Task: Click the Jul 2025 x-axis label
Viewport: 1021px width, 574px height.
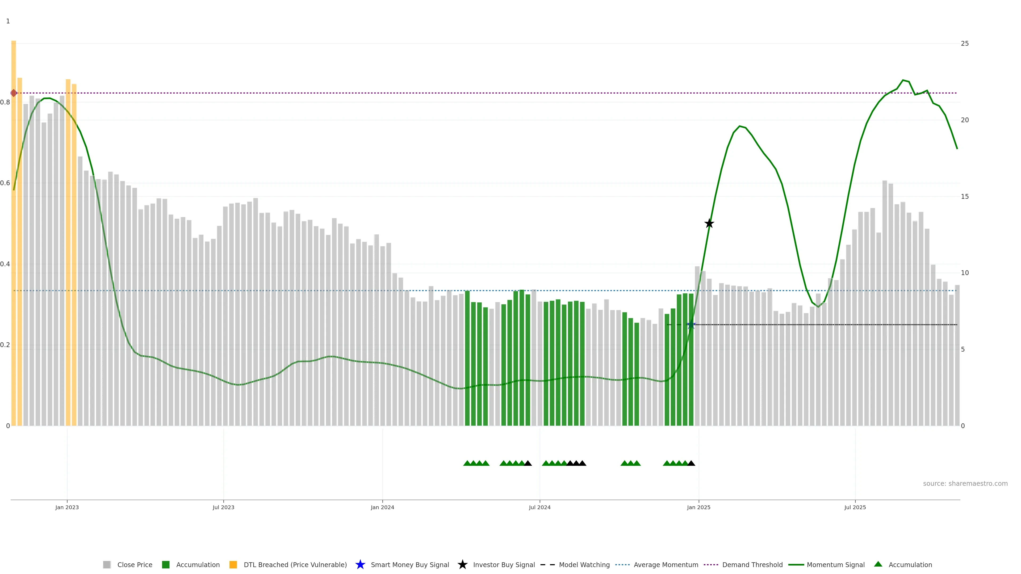Action: pyautogui.click(x=855, y=507)
